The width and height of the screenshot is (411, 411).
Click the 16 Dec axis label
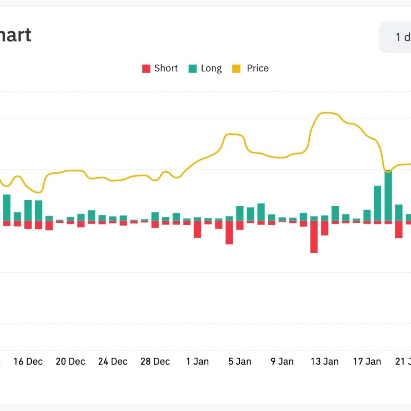(x=28, y=361)
